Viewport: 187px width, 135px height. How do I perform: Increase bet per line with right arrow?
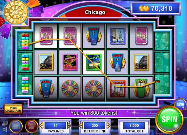tap(108, 125)
